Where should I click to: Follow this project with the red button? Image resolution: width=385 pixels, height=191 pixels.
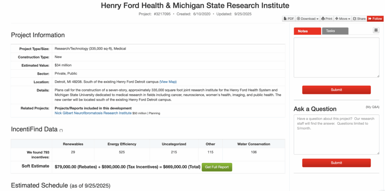coord(375,18)
